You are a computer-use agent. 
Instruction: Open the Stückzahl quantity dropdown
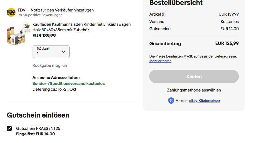click(x=51, y=52)
